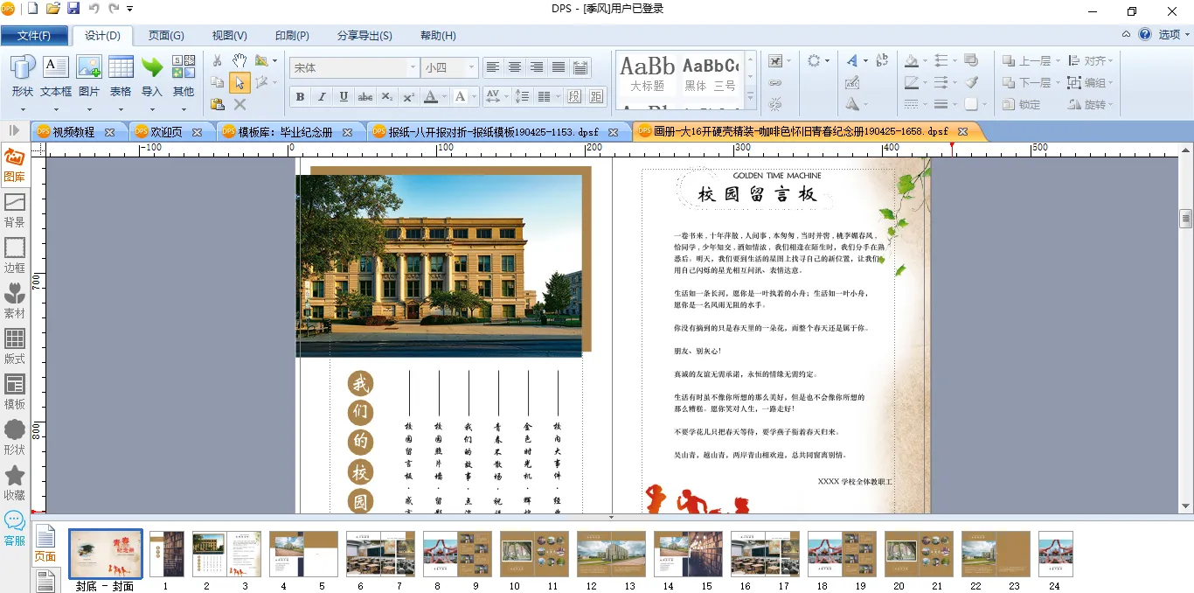1194x593 pixels.
Task: Activate the arrow selection tool
Action: coord(239,83)
